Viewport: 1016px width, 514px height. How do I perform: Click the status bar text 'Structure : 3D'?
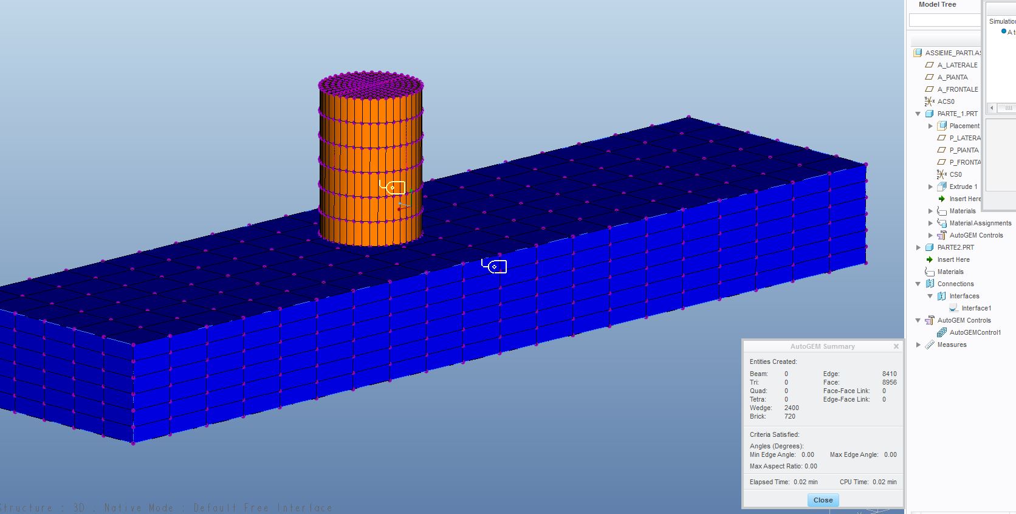tap(43, 508)
